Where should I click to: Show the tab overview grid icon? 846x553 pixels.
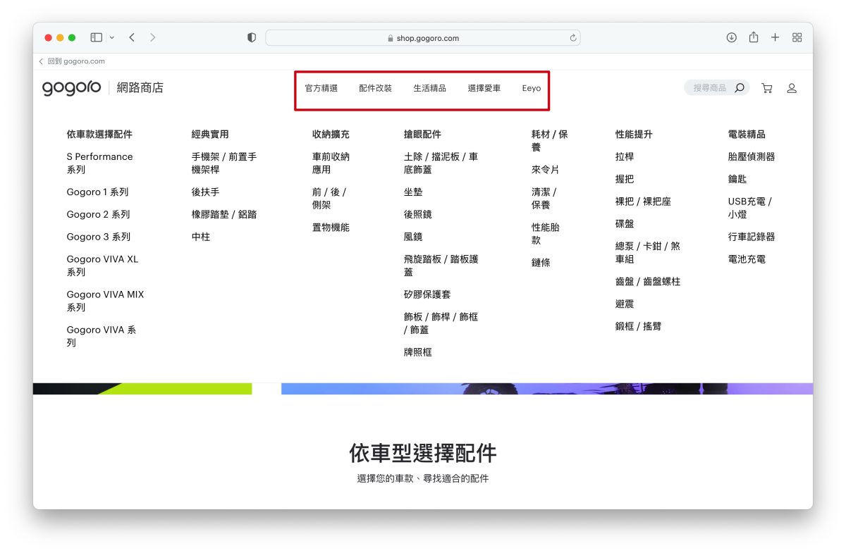[797, 37]
